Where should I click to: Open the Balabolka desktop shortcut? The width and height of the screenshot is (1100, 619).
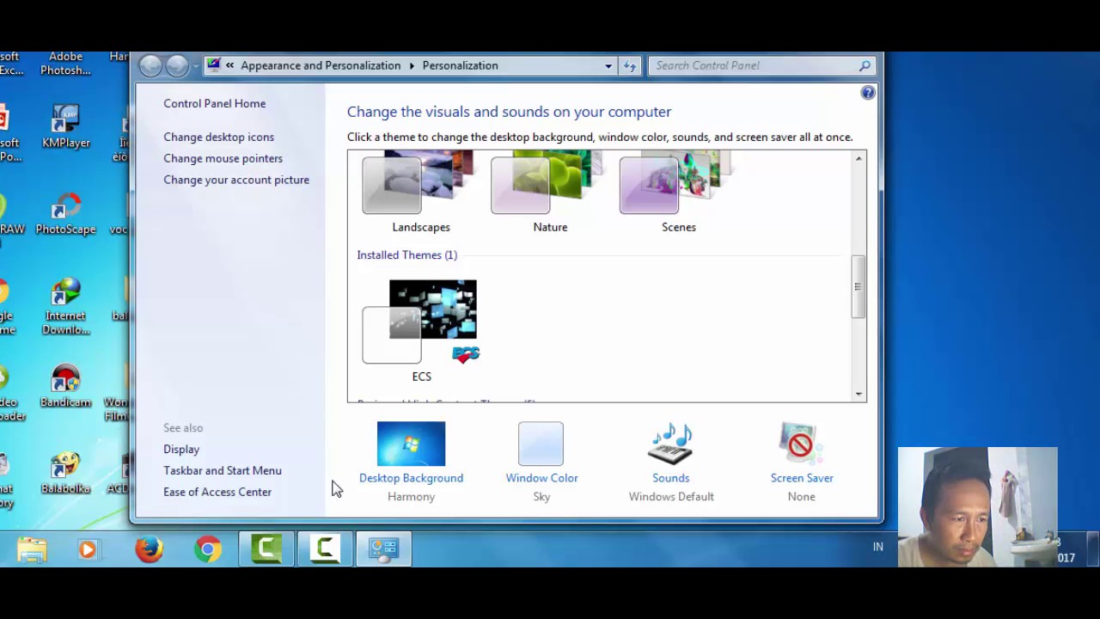pyautogui.click(x=65, y=472)
